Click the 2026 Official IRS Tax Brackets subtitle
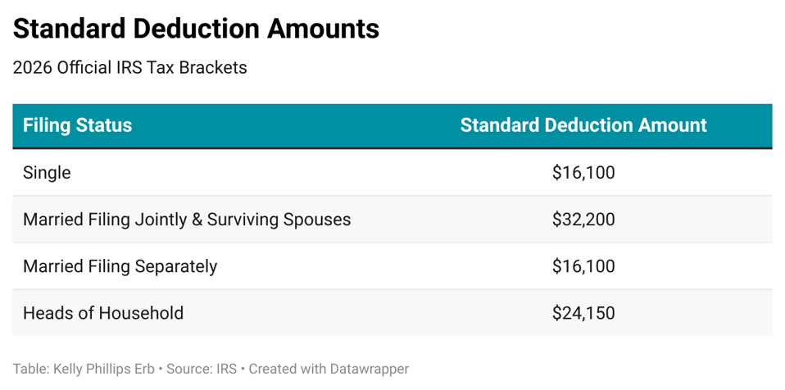 129,68
